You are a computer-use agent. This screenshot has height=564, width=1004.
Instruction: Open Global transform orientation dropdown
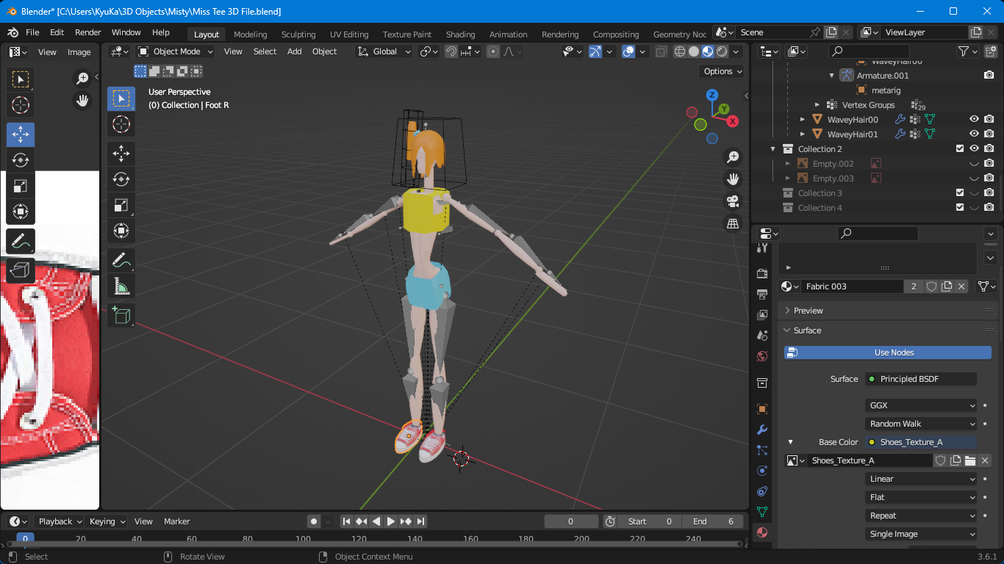pos(384,51)
